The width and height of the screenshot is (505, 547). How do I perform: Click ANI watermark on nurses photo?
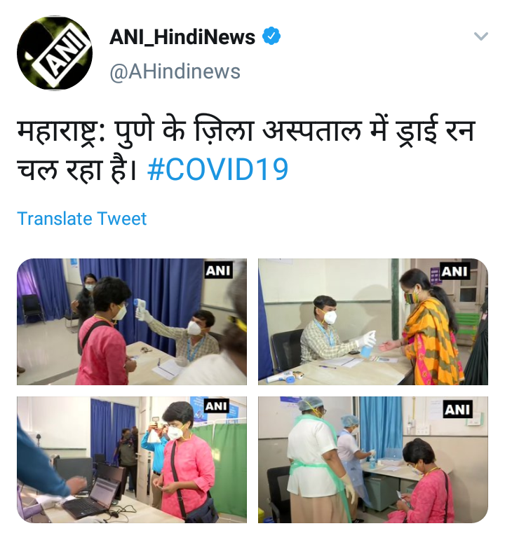point(457,410)
